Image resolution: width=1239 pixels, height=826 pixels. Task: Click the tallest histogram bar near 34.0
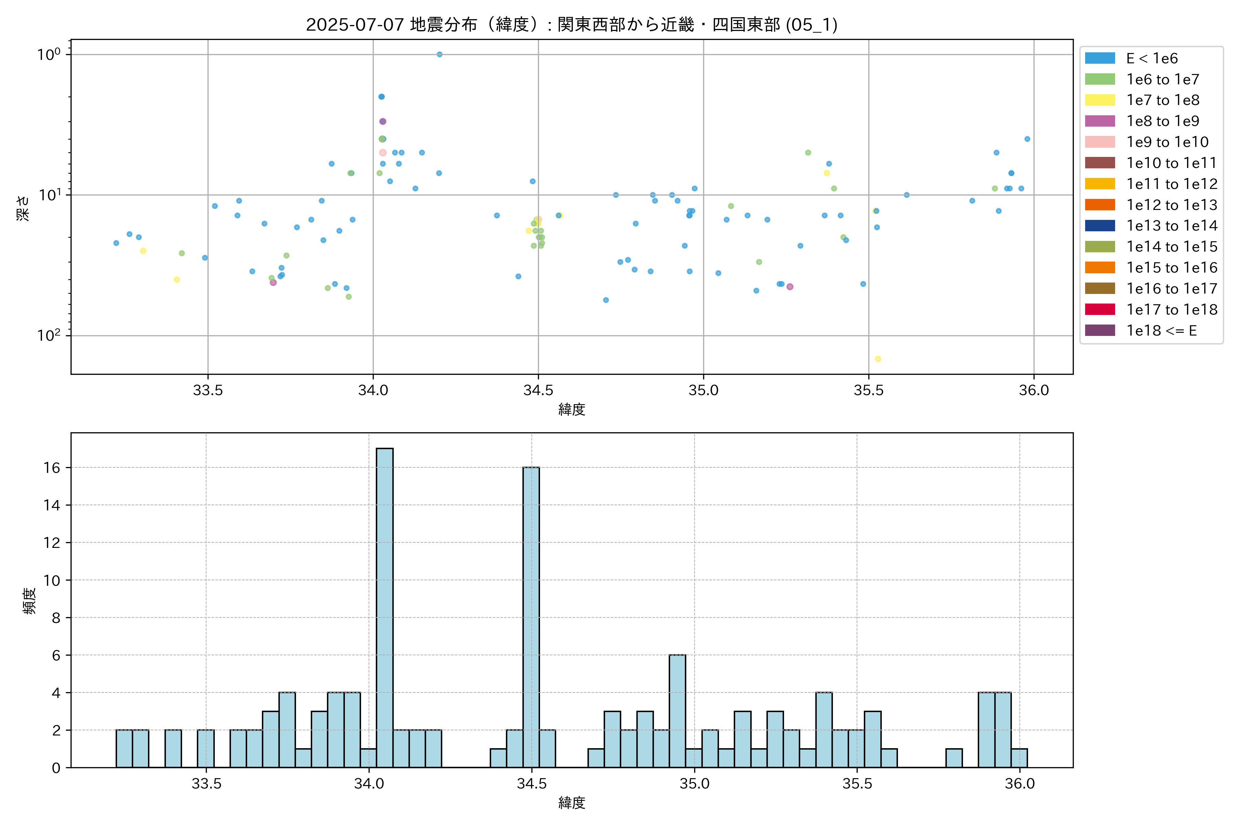384,606
